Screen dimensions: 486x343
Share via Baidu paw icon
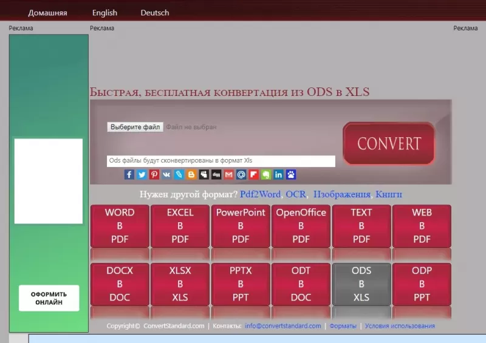[291, 174]
